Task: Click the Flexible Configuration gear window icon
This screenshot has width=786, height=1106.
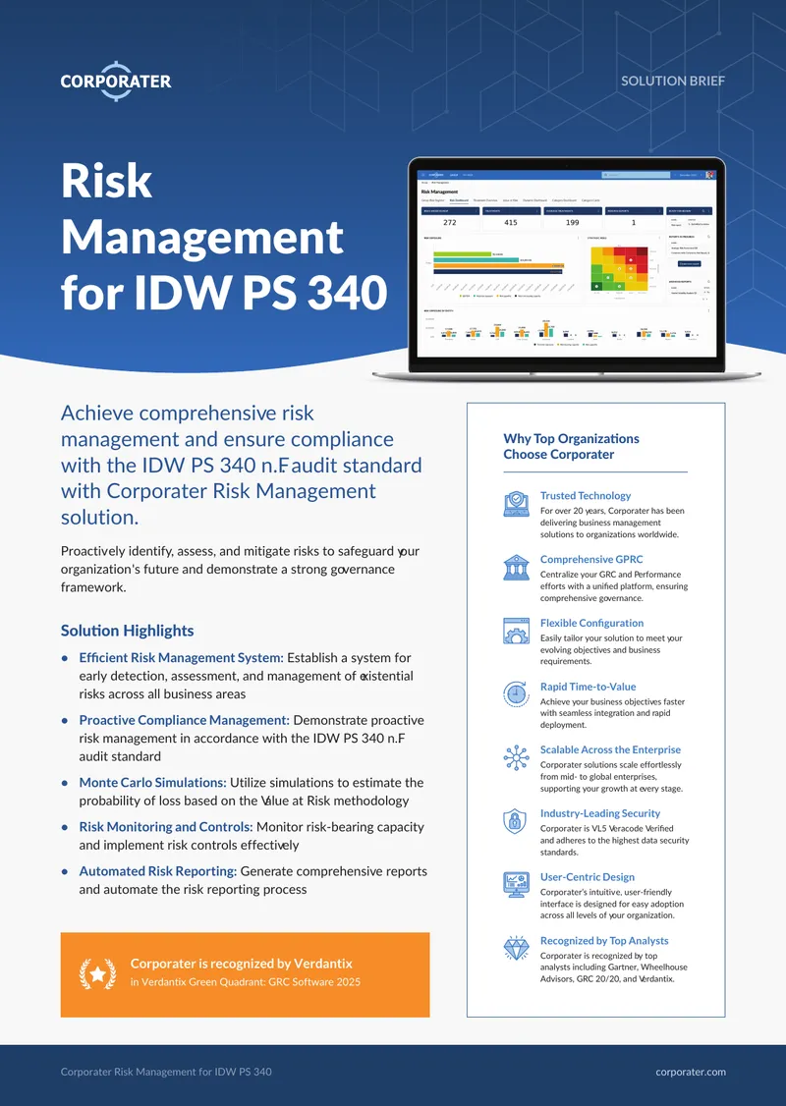Action: 517,631
